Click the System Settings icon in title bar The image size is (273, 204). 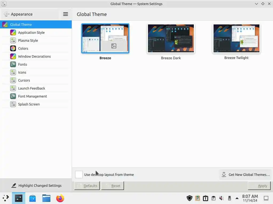pos(4,4)
